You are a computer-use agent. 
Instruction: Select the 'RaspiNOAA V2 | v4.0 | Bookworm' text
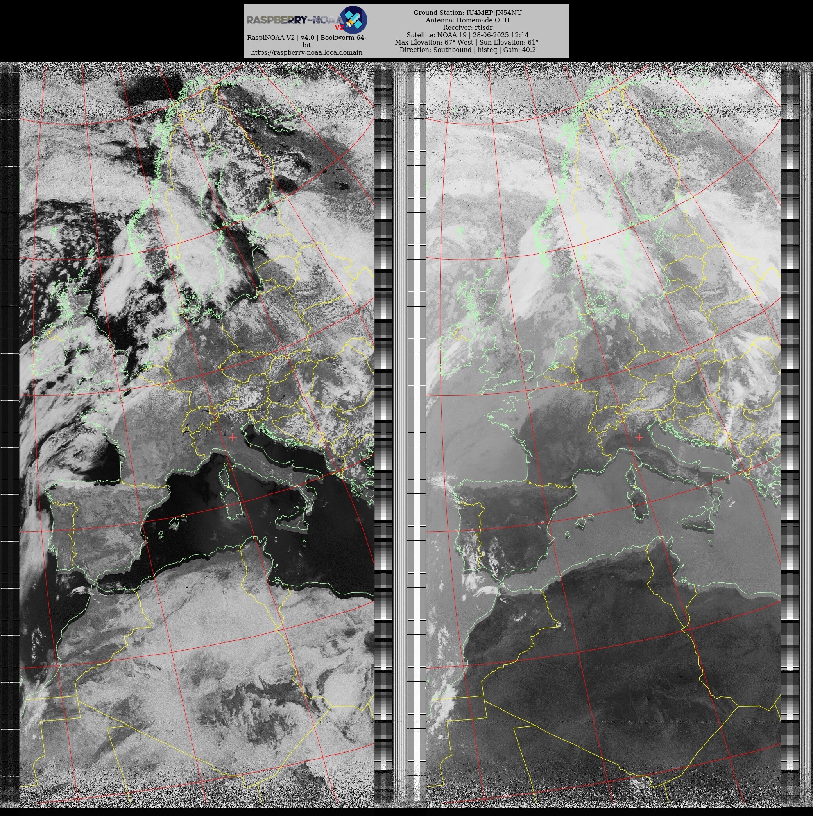(306, 41)
